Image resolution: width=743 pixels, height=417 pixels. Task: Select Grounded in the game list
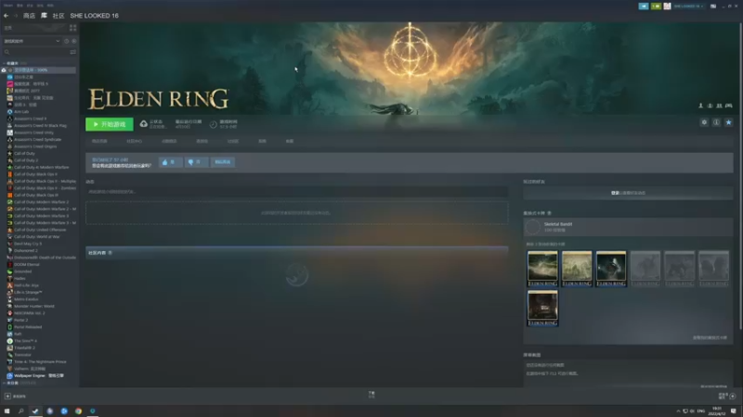(x=22, y=272)
